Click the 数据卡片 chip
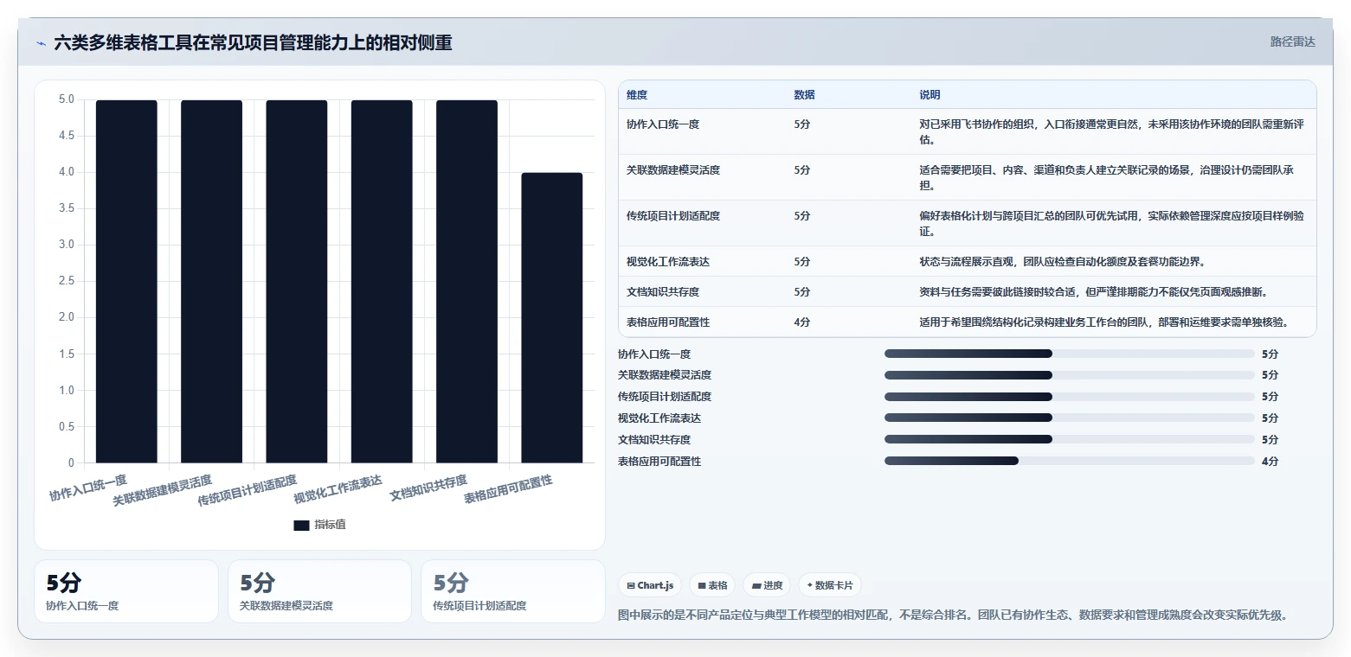The height and width of the screenshot is (657, 1351). point(829,585)
